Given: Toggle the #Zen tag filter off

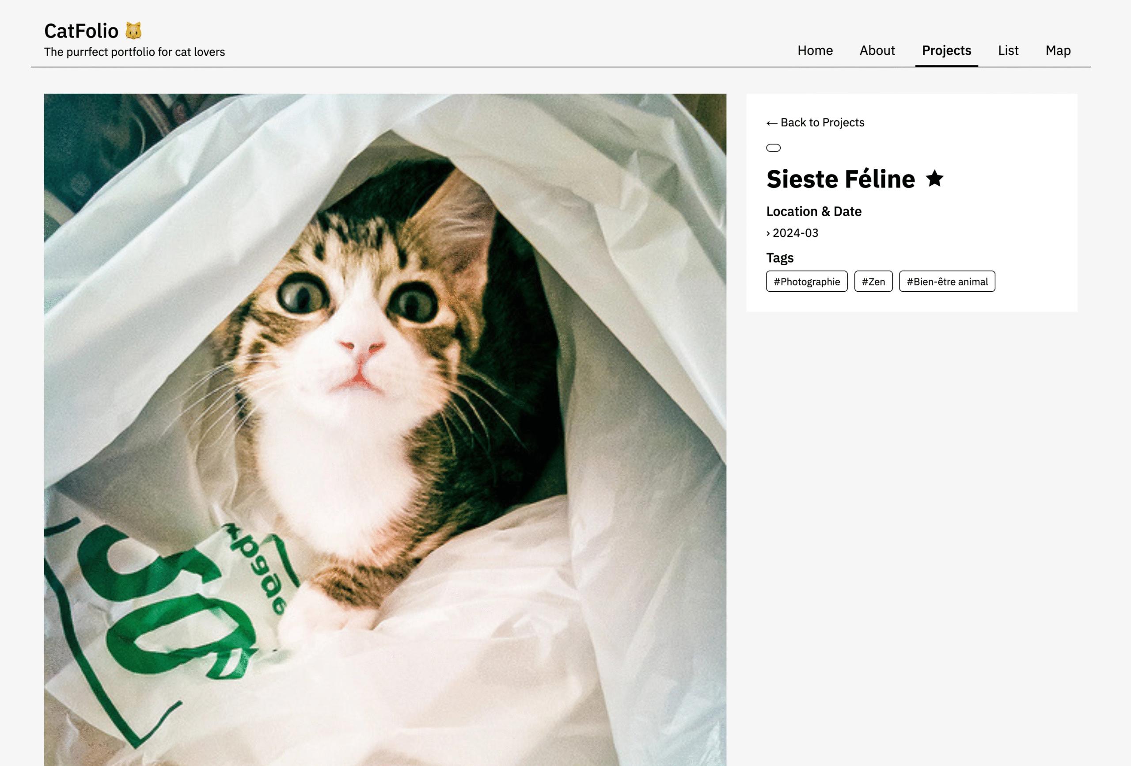Looking at the screenshot, I should coord(873,281).
